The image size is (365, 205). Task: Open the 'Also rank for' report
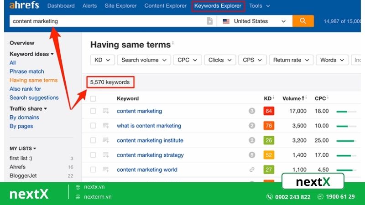[25, 89]
